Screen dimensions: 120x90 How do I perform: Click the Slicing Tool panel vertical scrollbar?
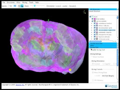[x=117, y=57]
